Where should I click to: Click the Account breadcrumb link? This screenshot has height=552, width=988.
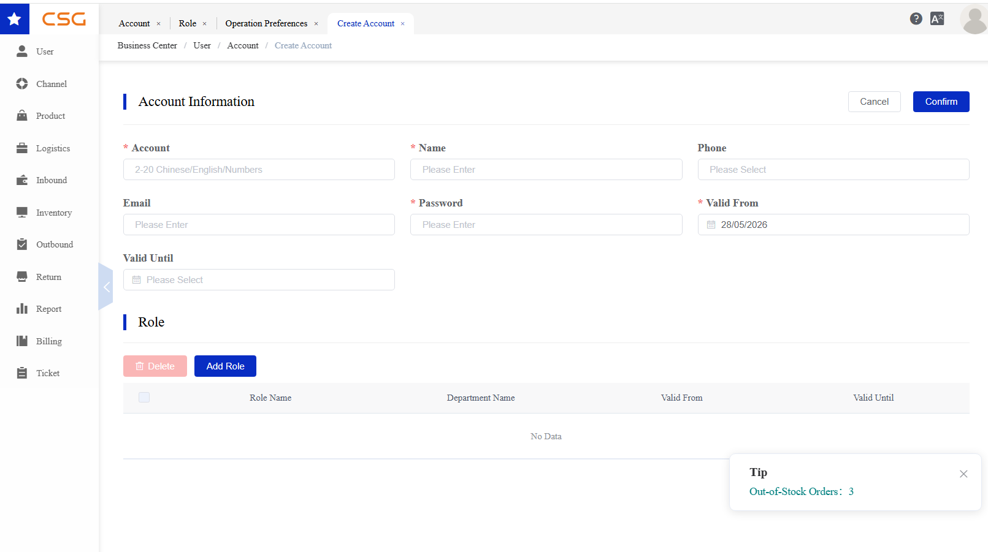point(243,46)
